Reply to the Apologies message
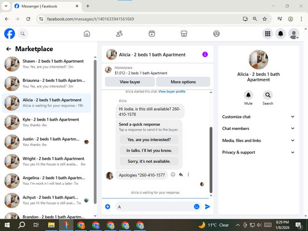 click(x=180, y=175)
